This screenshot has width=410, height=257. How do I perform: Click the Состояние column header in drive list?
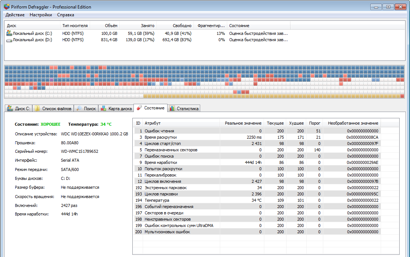[x=258, y=26]
